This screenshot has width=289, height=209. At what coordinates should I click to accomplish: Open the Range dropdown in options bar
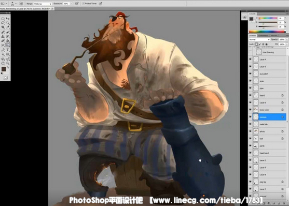(x=43, y=4)
